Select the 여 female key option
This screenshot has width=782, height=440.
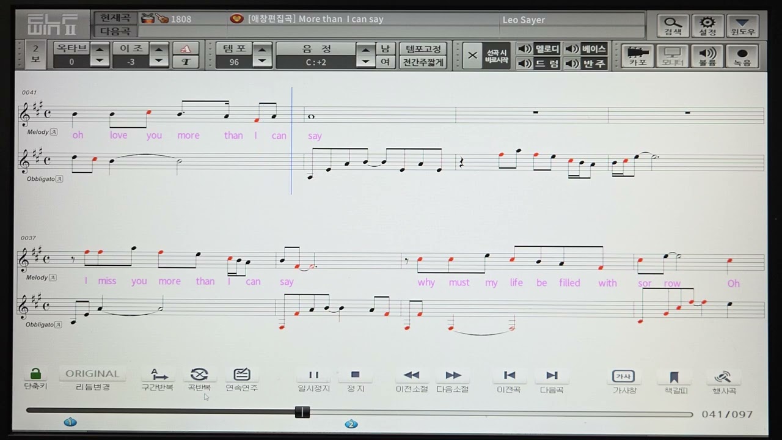pyautogui.click(x=385, y=62)
